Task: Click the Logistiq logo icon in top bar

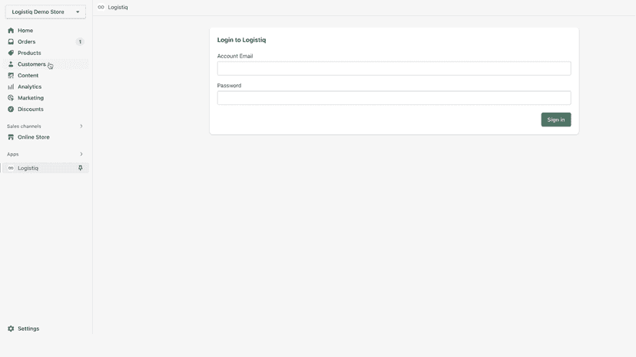Action: (101, 8)
